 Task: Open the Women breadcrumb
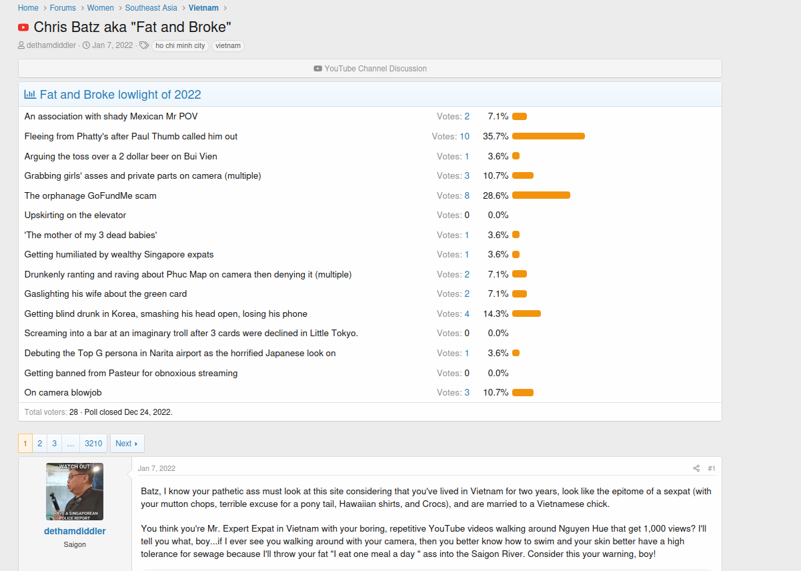(x=101, y=8)
